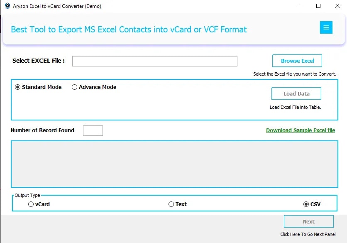This screenshot has height=243, width=347.
Task: Click the 'Select EXCEL File :' label
Action: click(x=39, y=61)
